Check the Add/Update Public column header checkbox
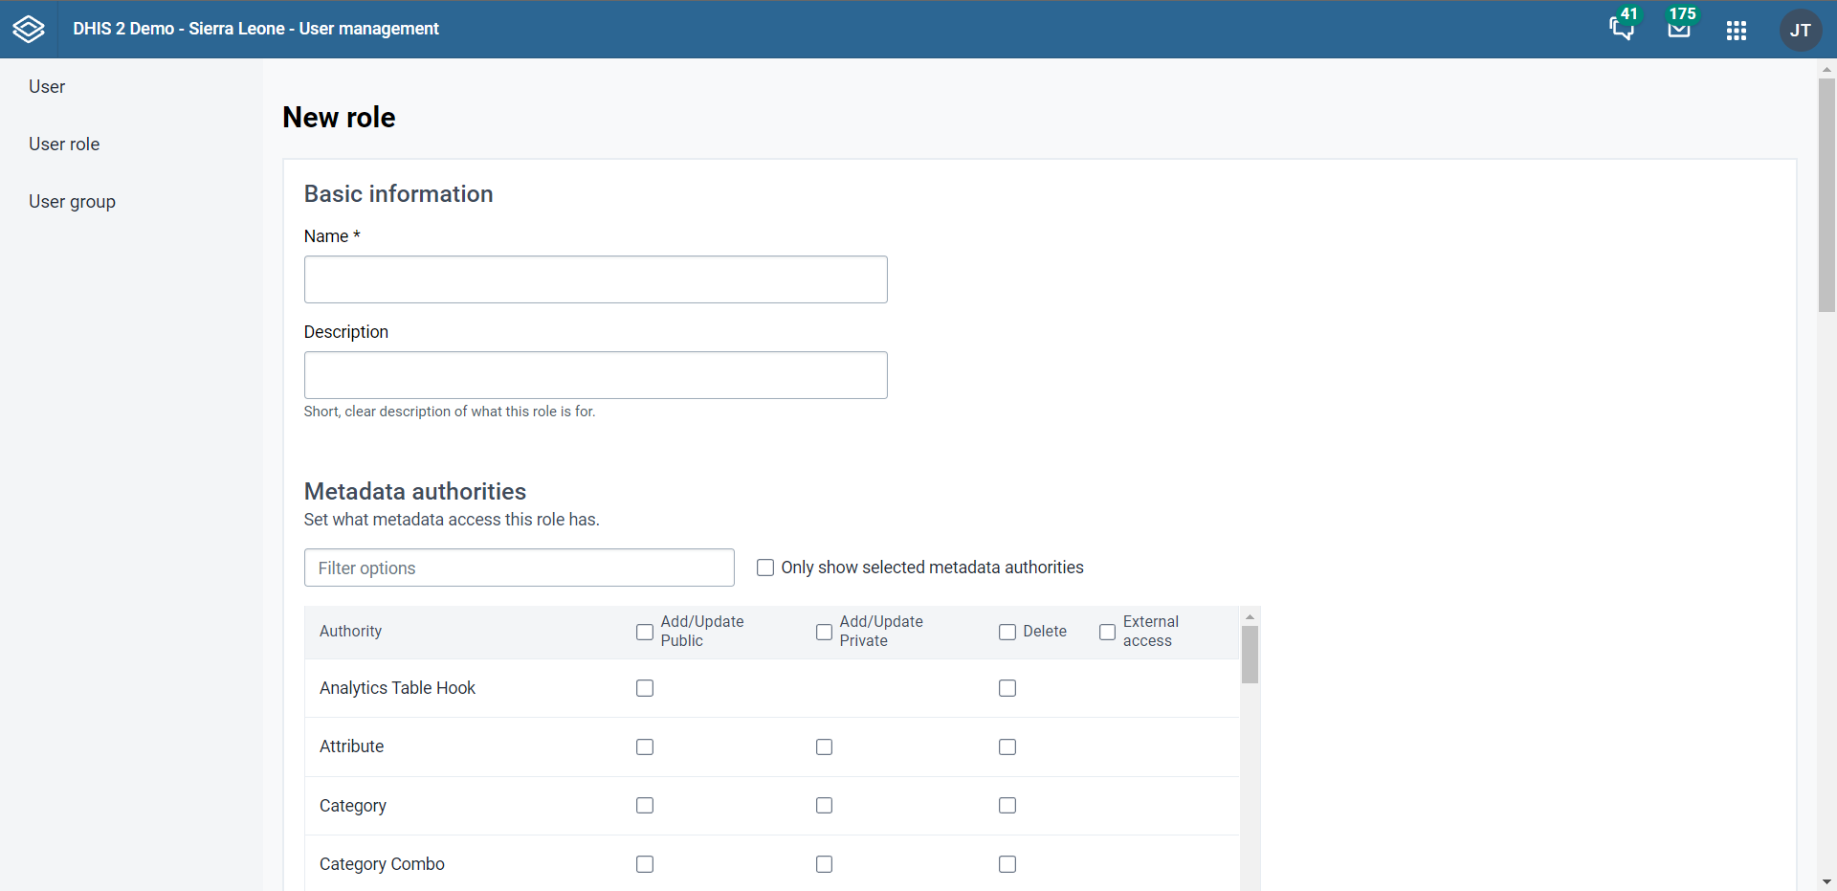 click(x=645, y=632)
